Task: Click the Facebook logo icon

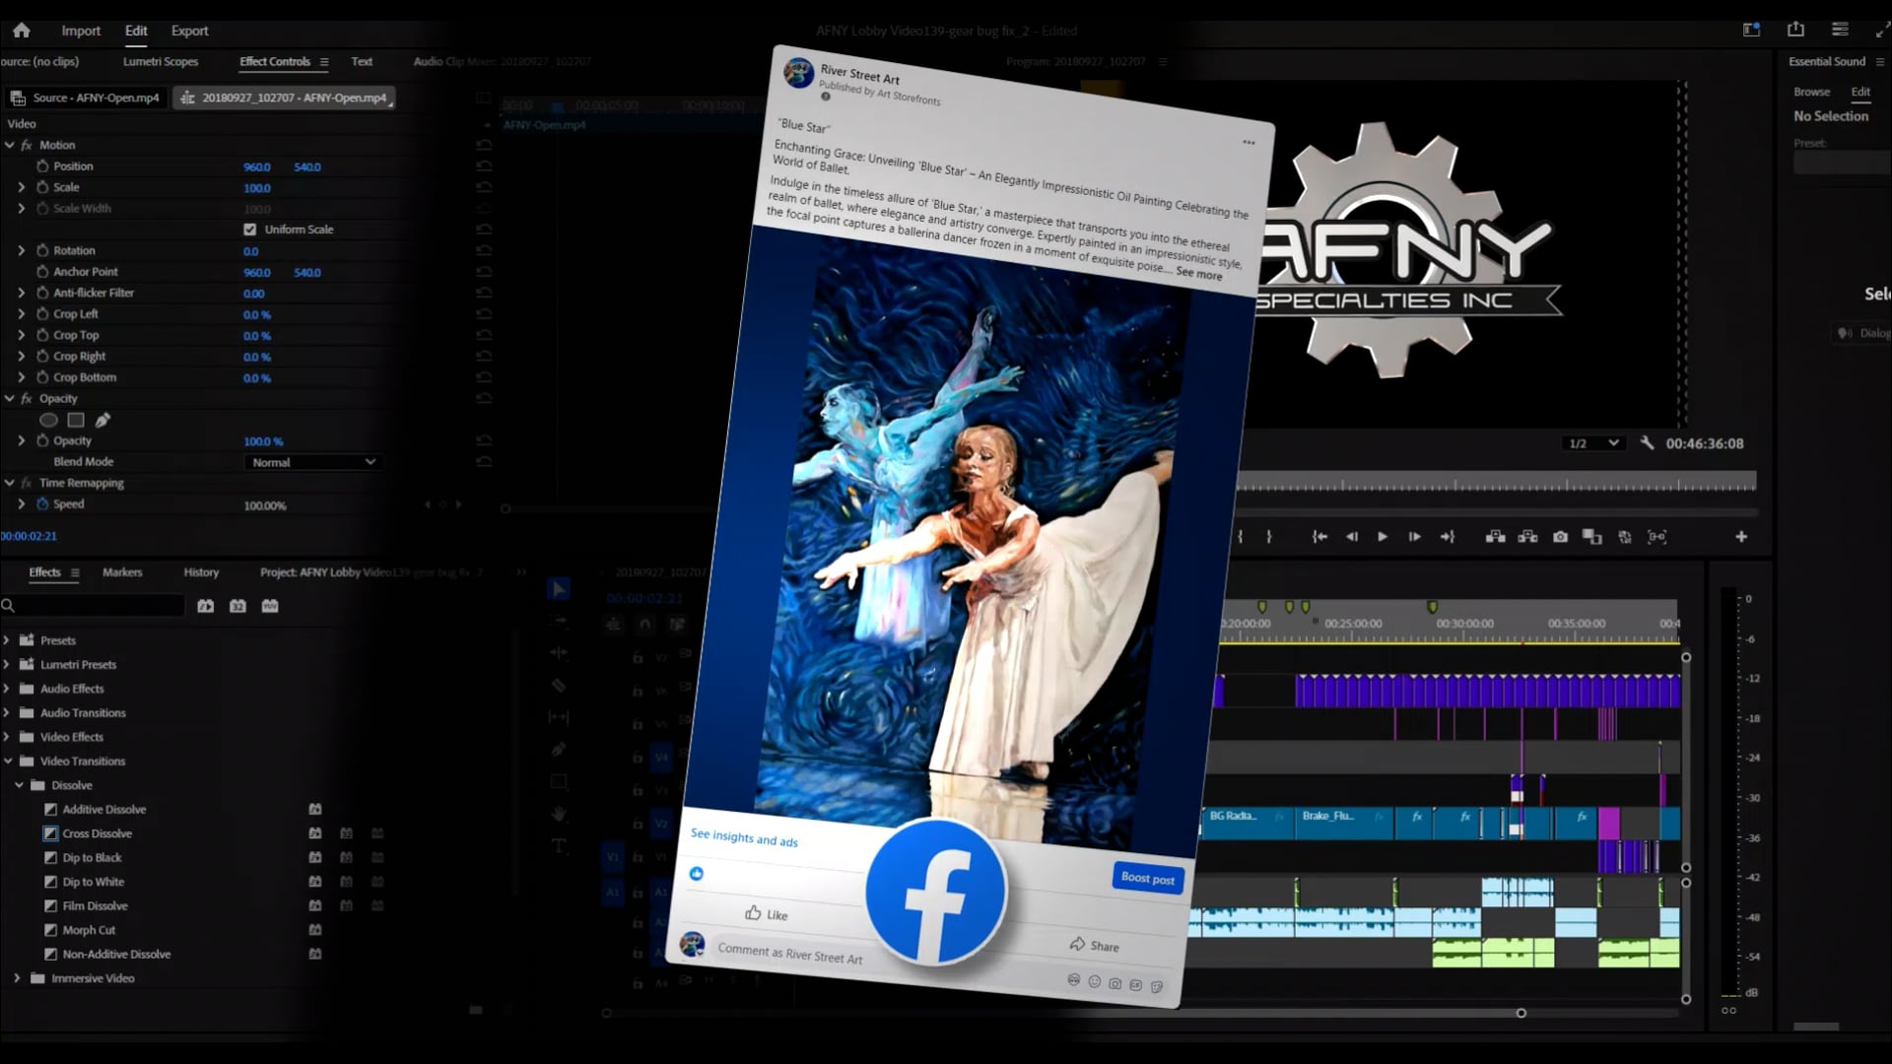Action: pyautogui.click(x=935, y=892)
